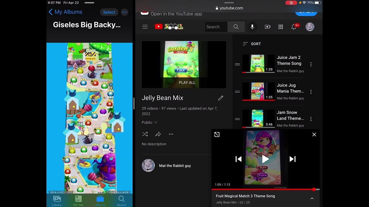Start voice search with microphone
The width and height of the screenshot is (369, 207).
tap(252, 27)
